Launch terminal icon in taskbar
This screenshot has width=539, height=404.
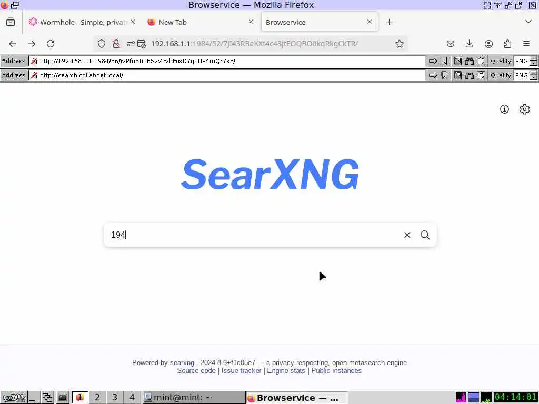pyautogui.click(x=63, y=398)
